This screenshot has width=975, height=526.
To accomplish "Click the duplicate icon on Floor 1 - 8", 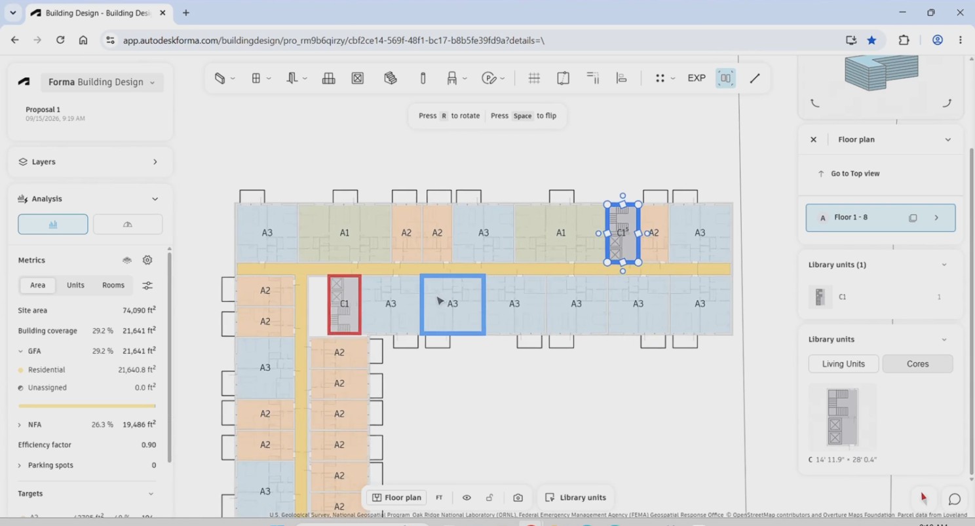I will click(913, 217).
